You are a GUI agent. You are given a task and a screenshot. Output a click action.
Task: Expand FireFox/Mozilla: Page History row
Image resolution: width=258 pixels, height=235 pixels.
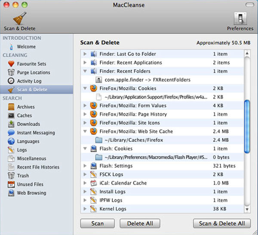click(85, 114)
